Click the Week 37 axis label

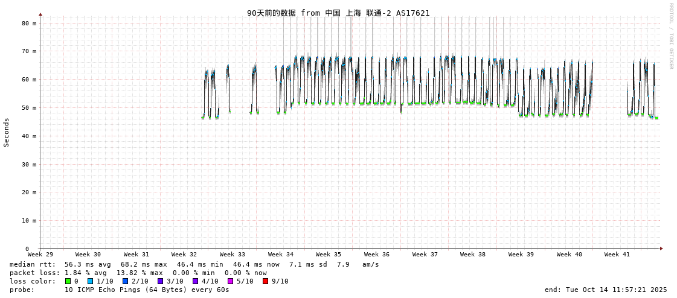pyautogui.click(x=425, y=255)
